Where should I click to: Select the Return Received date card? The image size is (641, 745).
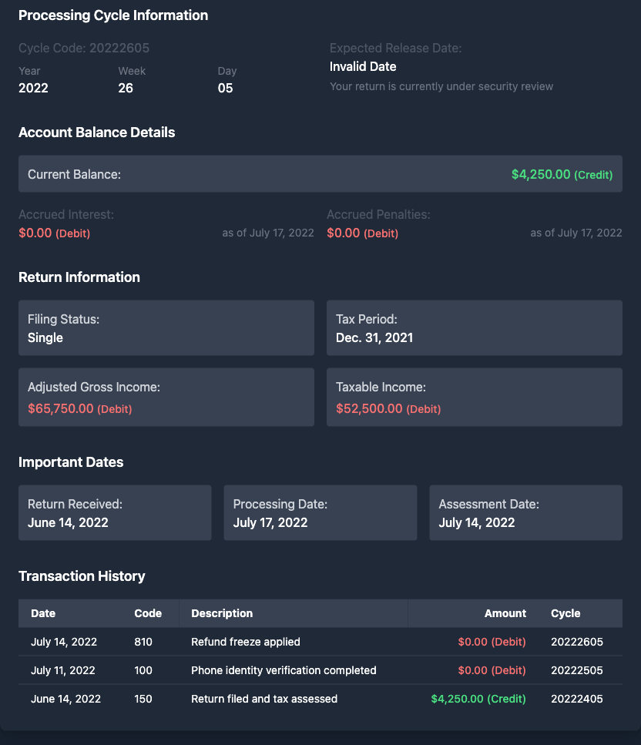(114, 513)
